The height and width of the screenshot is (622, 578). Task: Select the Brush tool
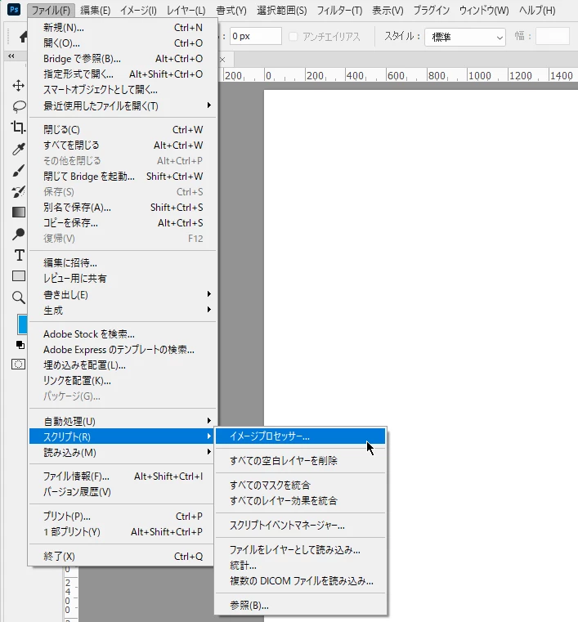click(19, 171)
